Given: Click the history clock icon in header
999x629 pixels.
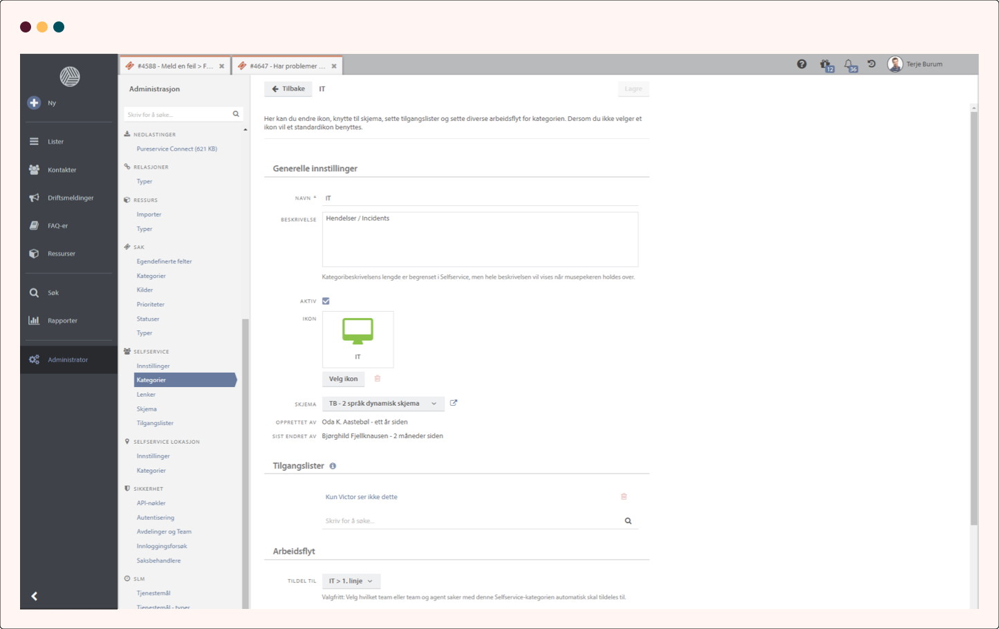Looking at the screenshot, I should [x=872, y=64].
